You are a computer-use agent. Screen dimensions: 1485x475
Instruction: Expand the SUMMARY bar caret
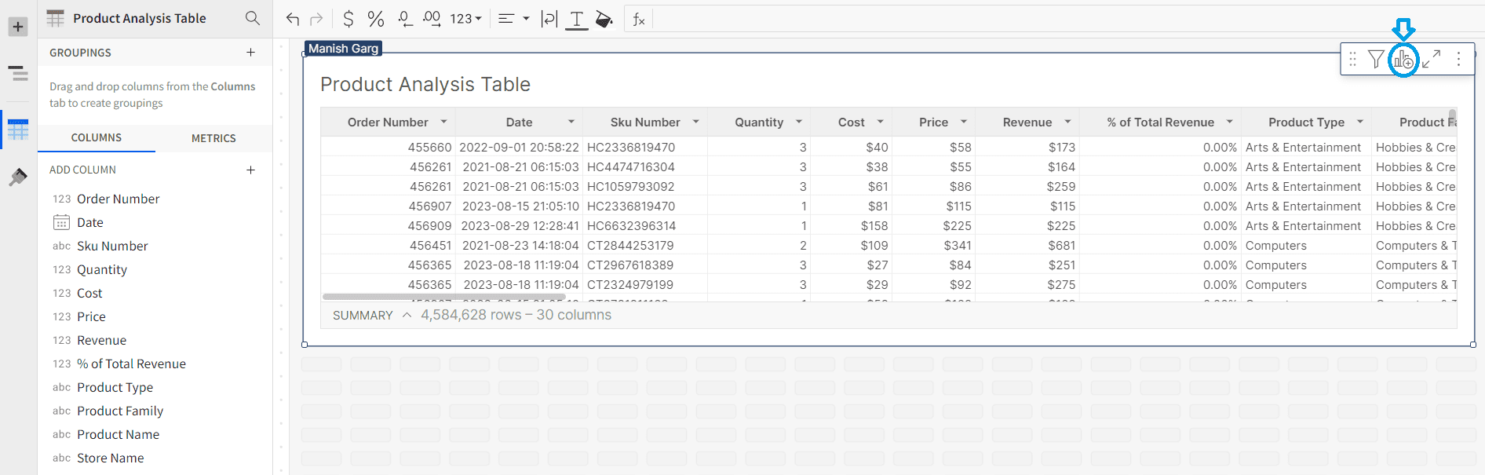[x=407, y=315]
